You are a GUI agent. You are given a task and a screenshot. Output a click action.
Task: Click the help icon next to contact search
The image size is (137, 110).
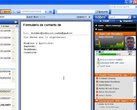[51, 12]
